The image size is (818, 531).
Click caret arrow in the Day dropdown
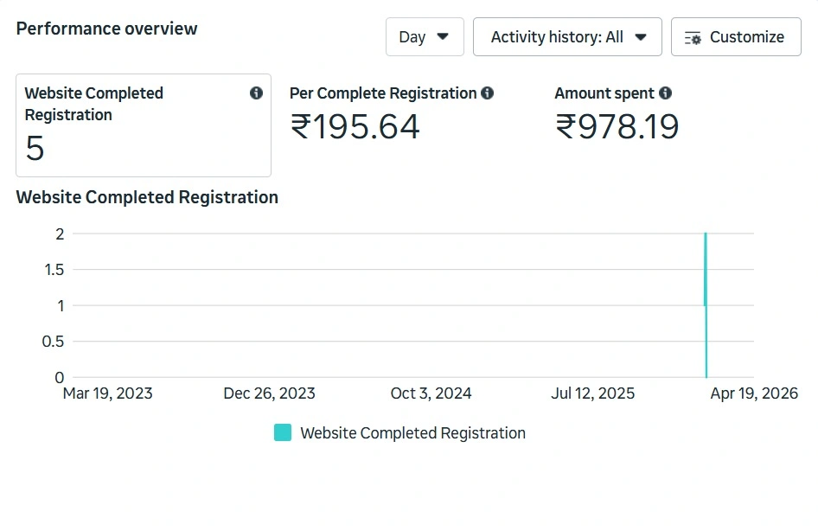click(x=443, y=36)
